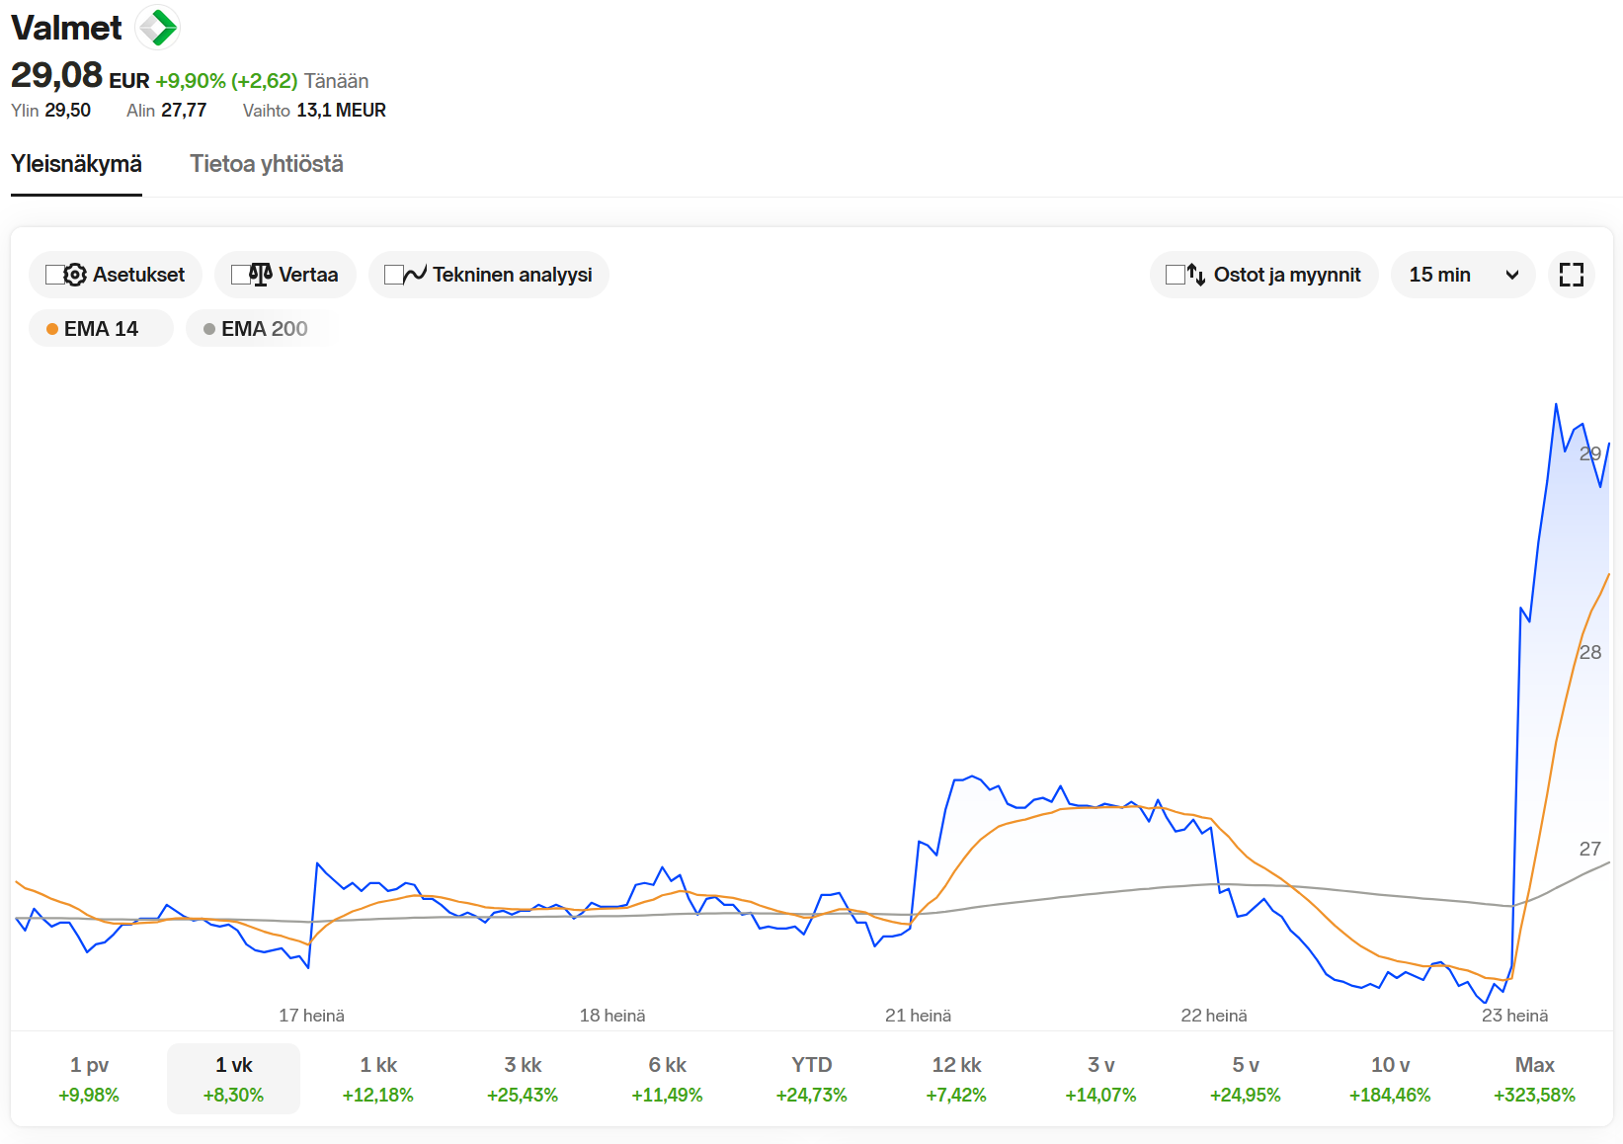Click the up-down arrows icon for trades
The height and width of the screenshot is (1144, 1623).
tap(1196, 275)
